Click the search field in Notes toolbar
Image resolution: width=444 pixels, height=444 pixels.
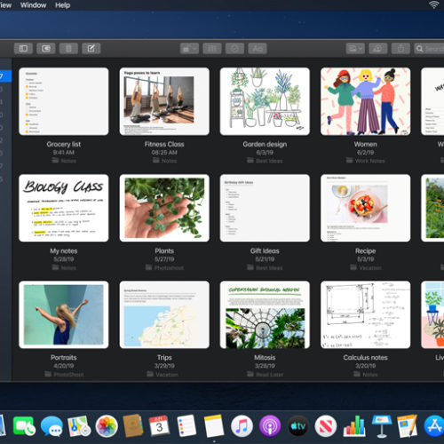coord(429,48)
